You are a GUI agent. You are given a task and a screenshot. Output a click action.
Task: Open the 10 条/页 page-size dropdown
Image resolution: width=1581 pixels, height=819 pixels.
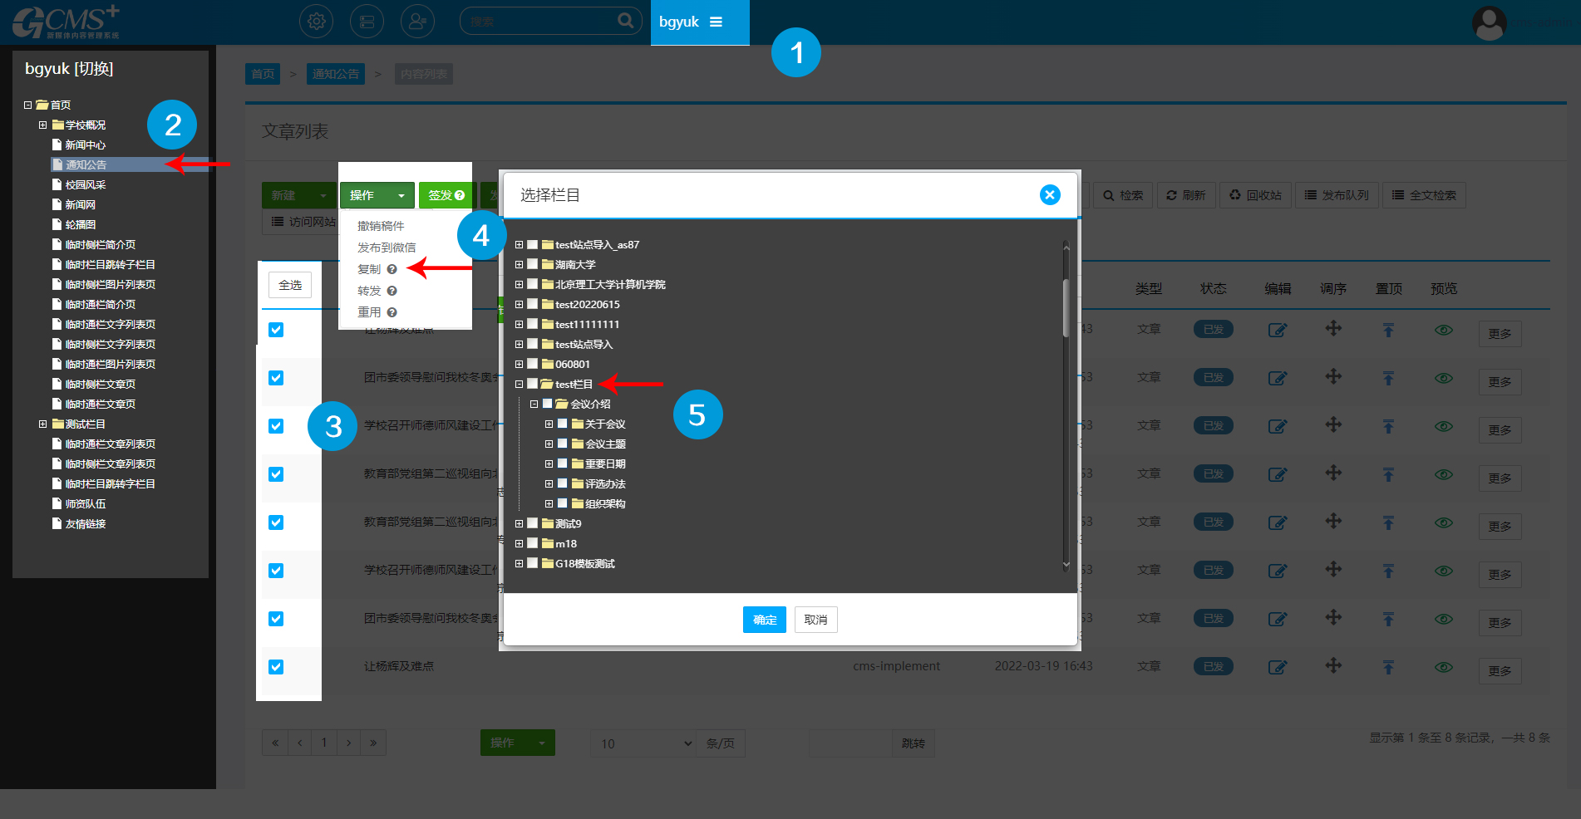pyautogui.click(x=646, y=743)
